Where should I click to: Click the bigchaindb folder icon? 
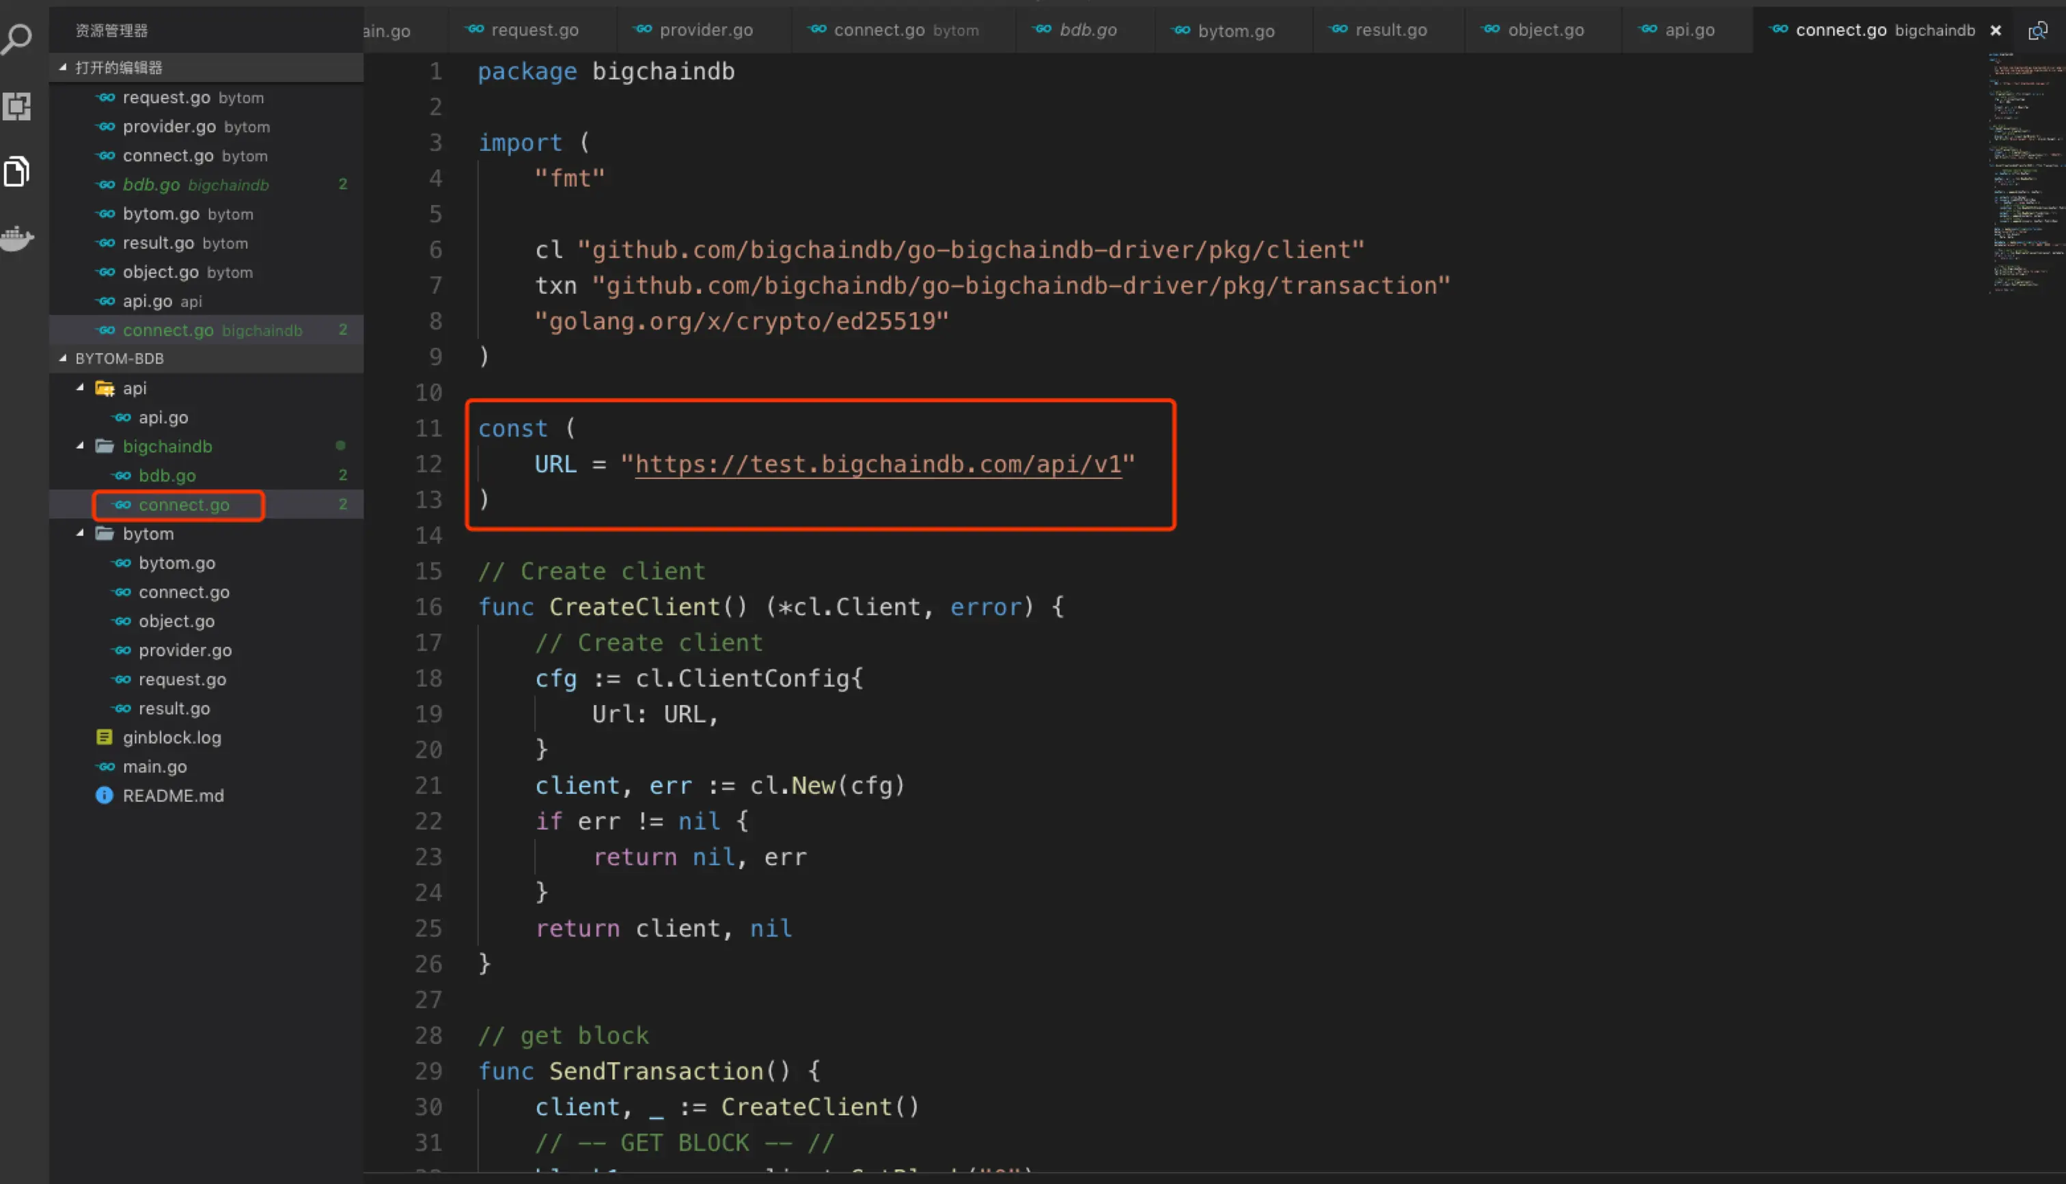pos(104,446)
